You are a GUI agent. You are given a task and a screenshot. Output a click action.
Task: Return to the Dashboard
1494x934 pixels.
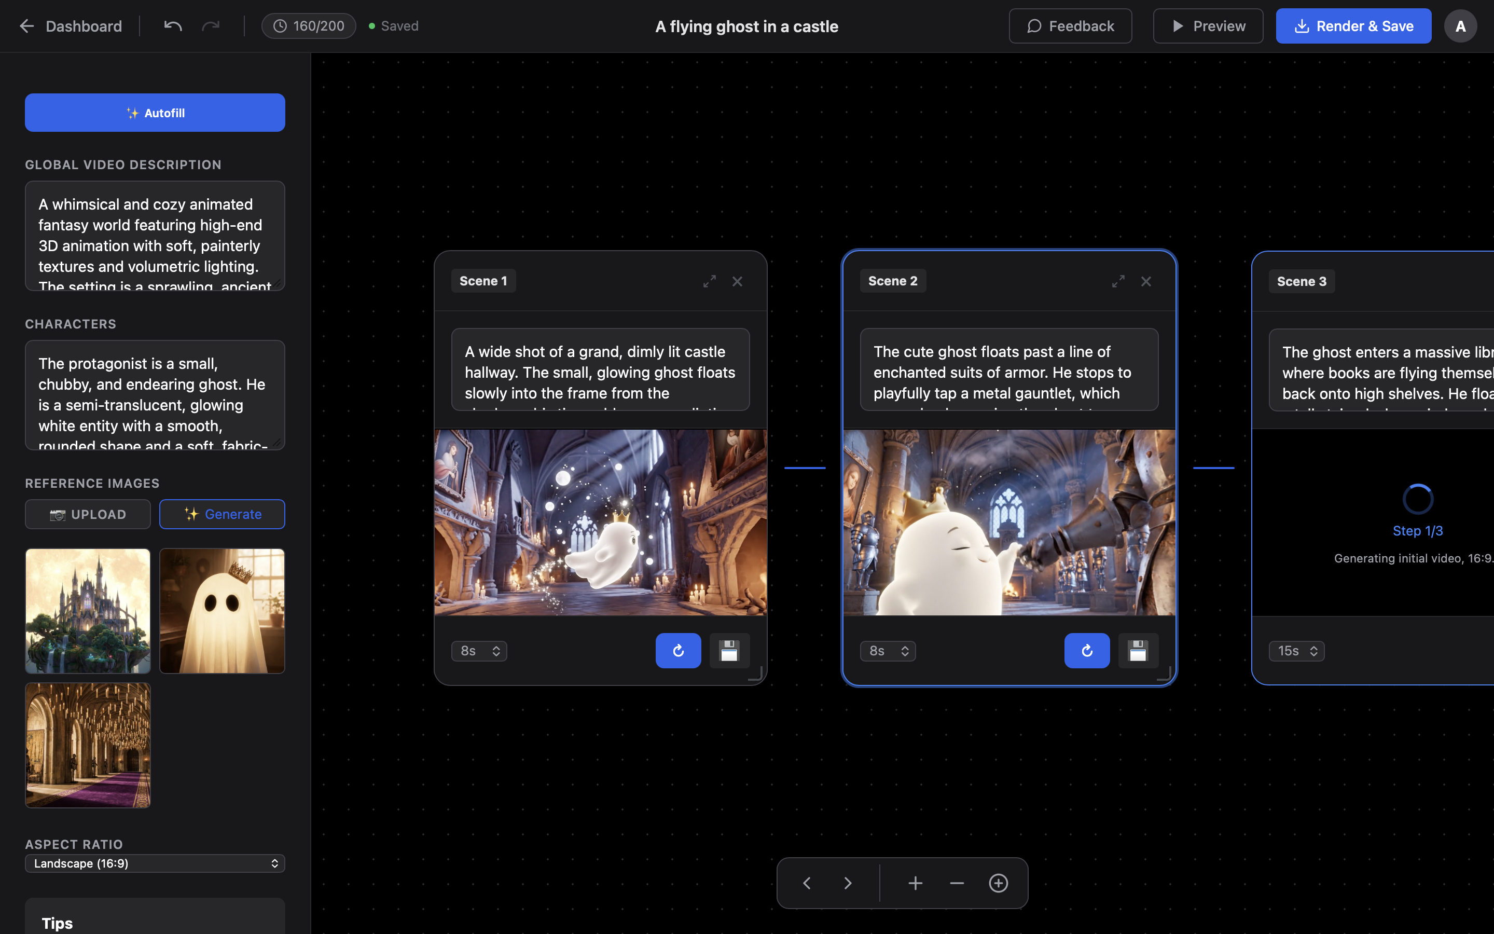tap(70, 25)
